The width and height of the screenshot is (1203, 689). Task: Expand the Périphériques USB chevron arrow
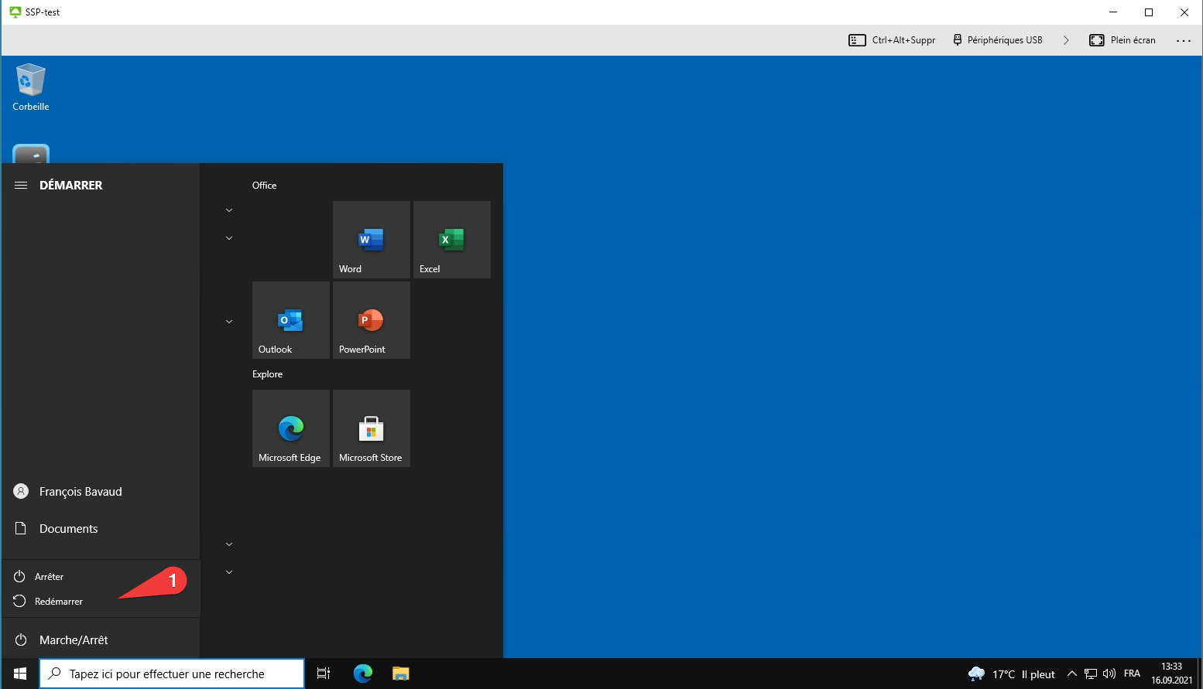(1066, 40)
